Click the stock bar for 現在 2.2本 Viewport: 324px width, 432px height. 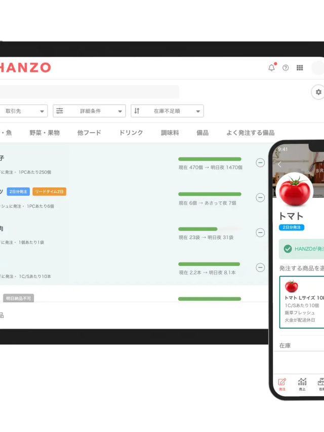coord(209,264)
